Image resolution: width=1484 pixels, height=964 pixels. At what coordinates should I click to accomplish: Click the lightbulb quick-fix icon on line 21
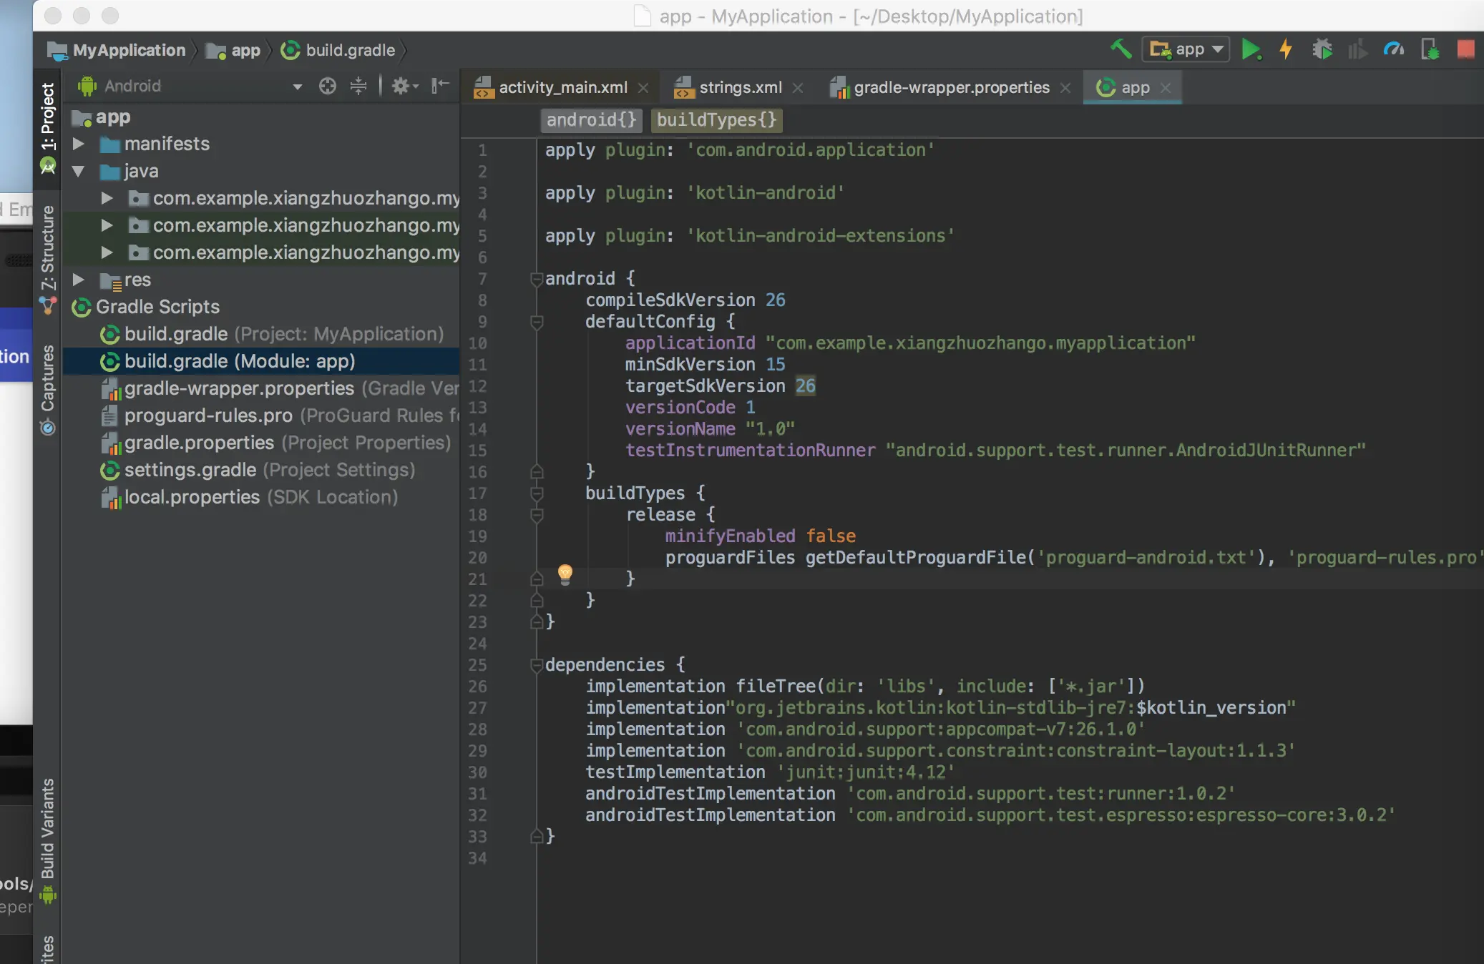point(565,573)
